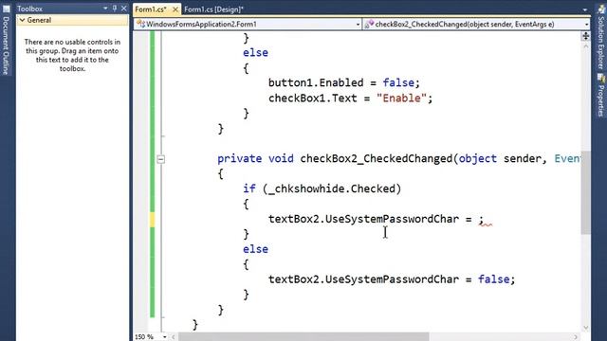The width and height of the screenshot is (607, 341).
Task: Click the class icon in the class dropdown
Action: pyautogui.click(x=141, y=25)
